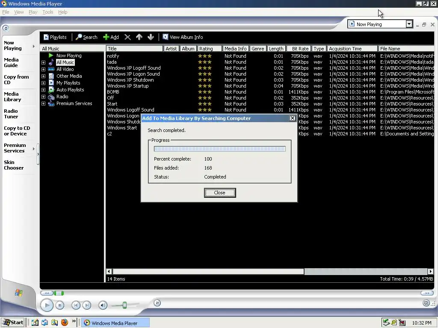The height and width of the screenshot is (328, 438).
Task: Sort by the Title column header
Action: [134, 49]
